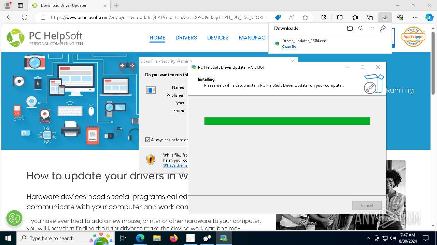The image size is (437, 245).
Task: Open notification center icon
Action: click(x=426, y=238)
